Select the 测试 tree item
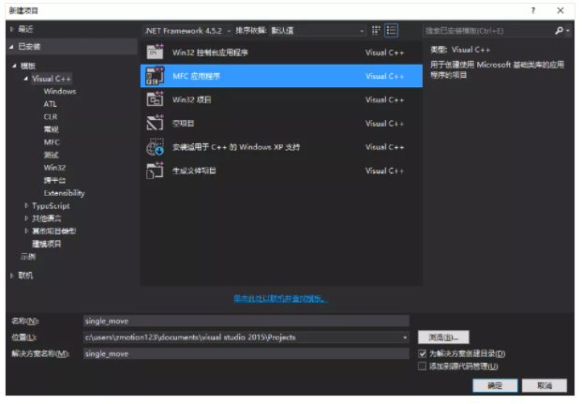This screenshot has width=582, height=404. click(52, 155)
